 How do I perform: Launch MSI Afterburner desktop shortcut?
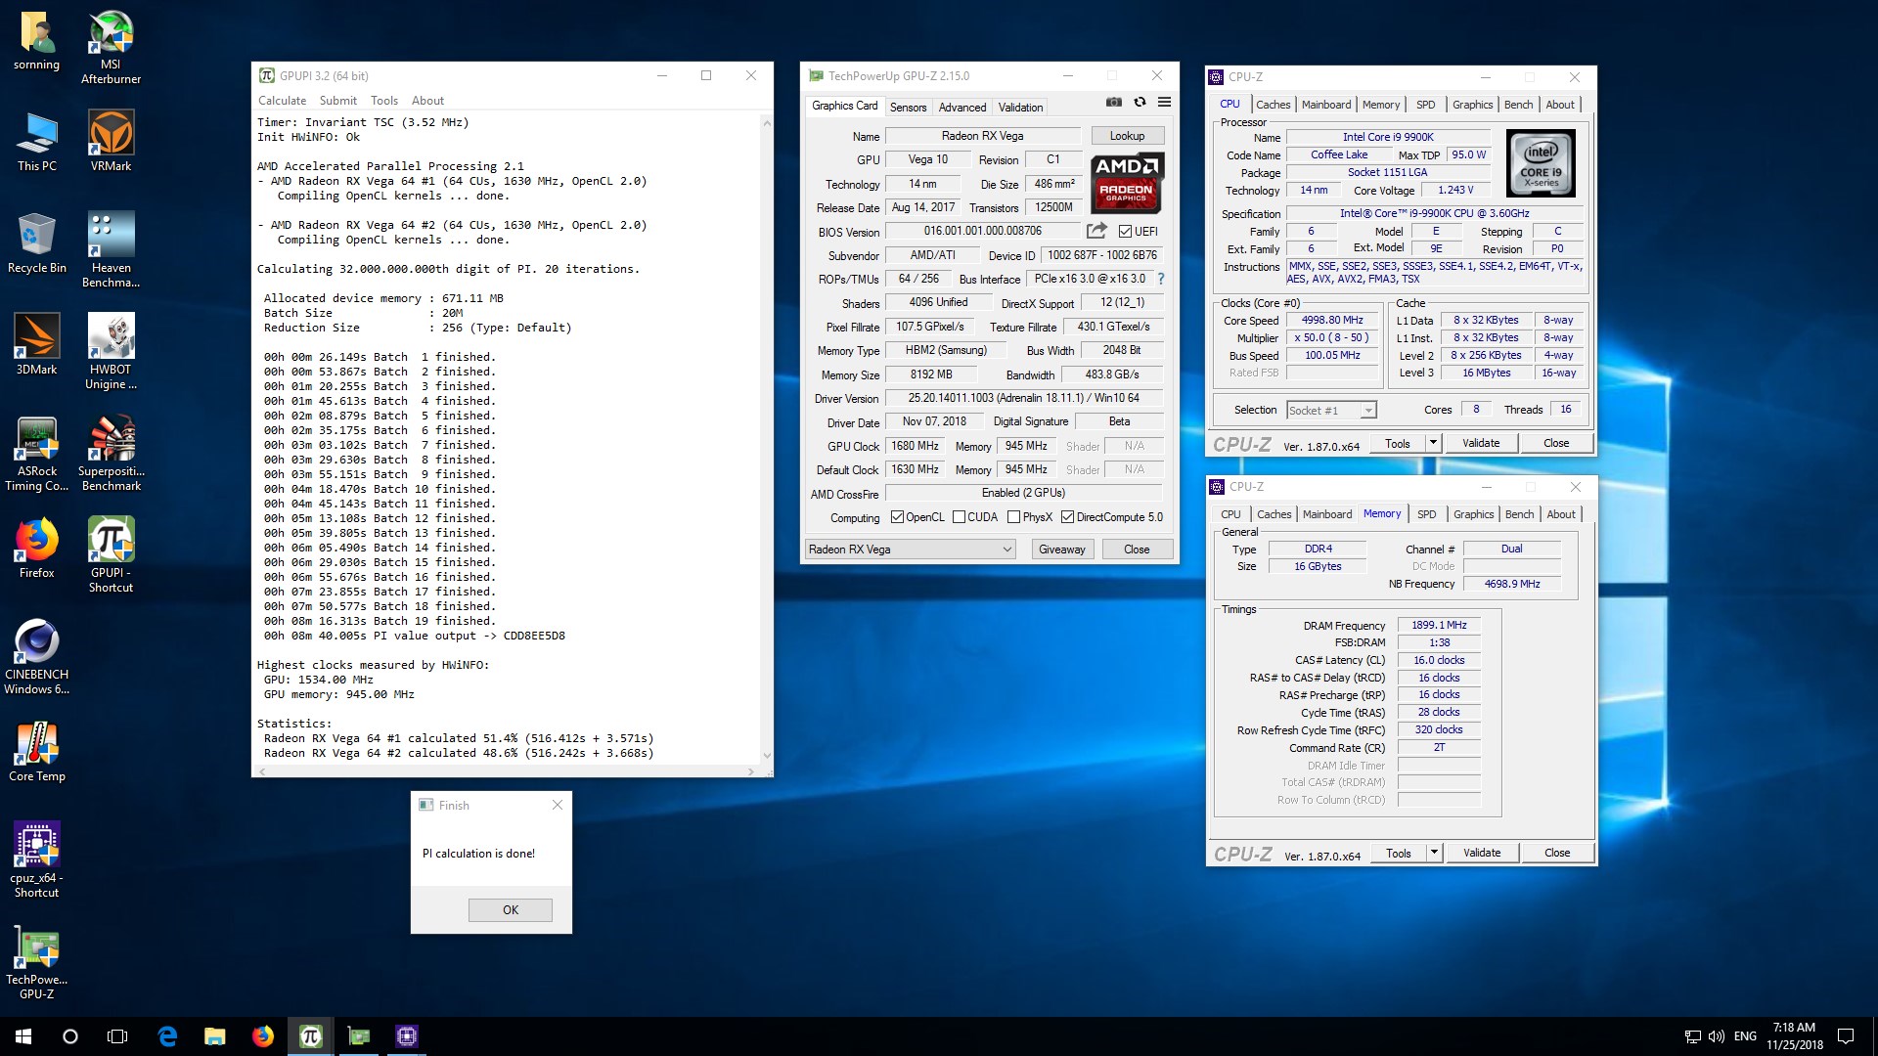click(x=111, y=47)
